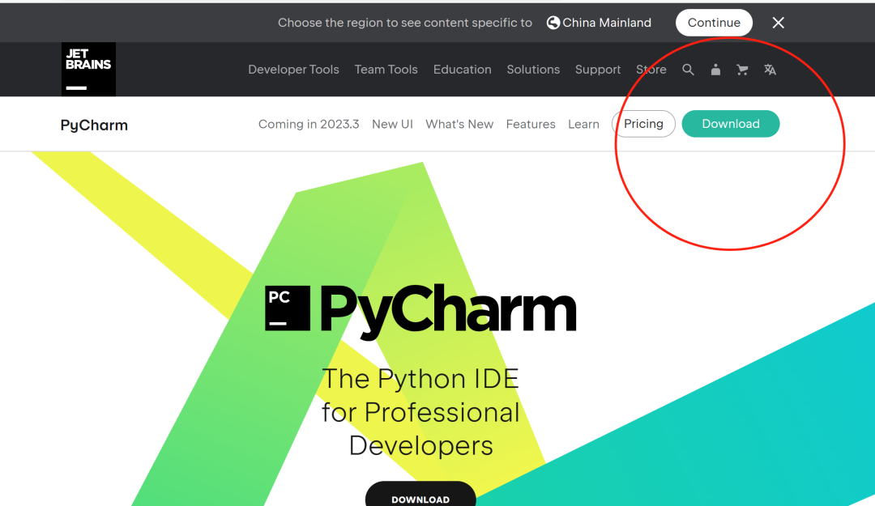875x506 pixels.
Task: Open the Team Tools menu
Action: [386, 70]
